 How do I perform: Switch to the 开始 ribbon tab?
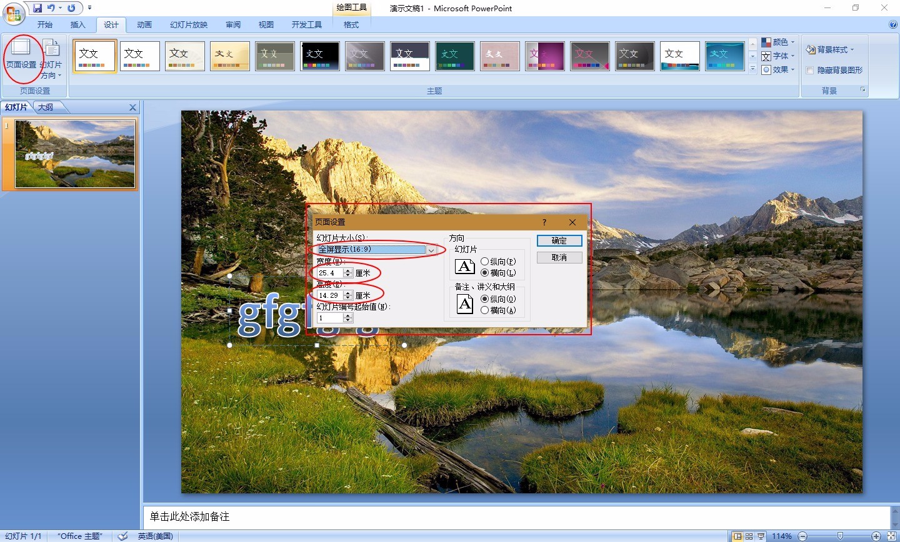(45, 25)
